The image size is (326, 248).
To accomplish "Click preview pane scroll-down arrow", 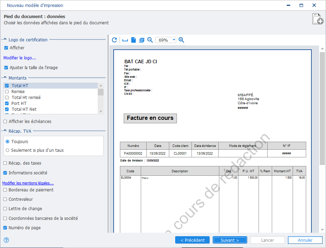I will pos(322,230).
